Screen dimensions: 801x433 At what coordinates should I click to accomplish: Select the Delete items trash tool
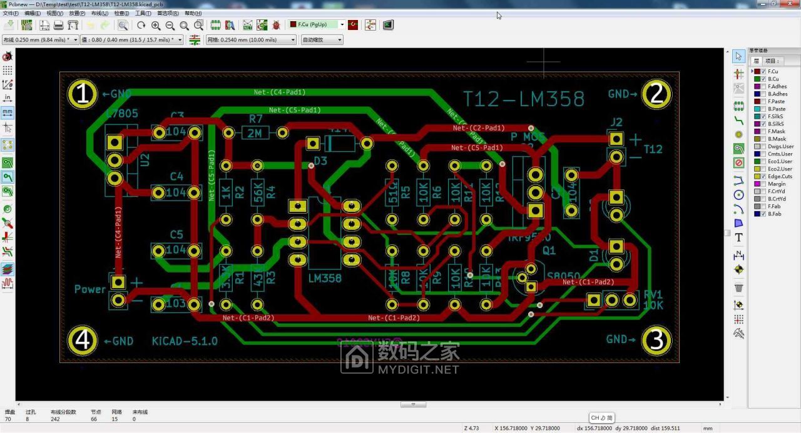point(738,287)
